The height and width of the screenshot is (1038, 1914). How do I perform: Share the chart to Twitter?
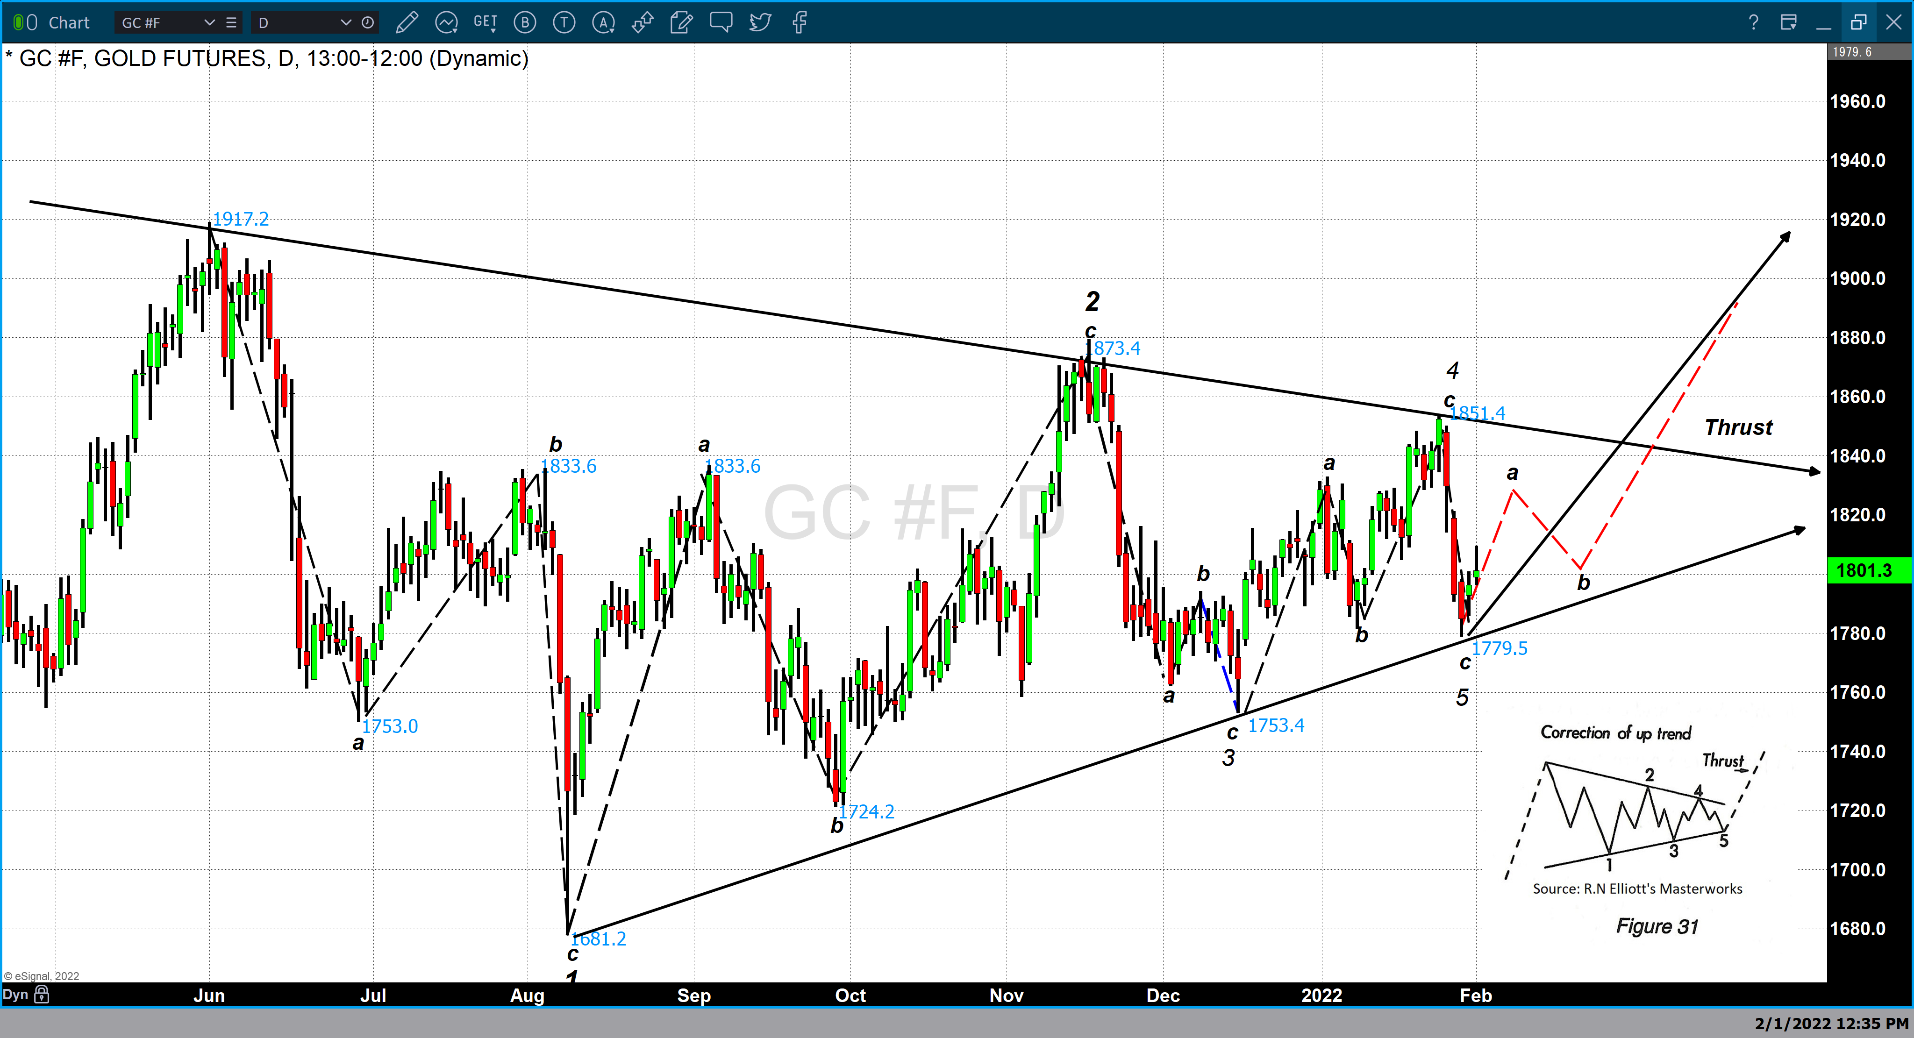(759, 22)
